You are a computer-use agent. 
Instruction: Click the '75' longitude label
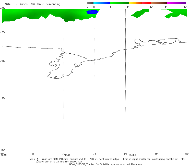(x=94, y=154)
